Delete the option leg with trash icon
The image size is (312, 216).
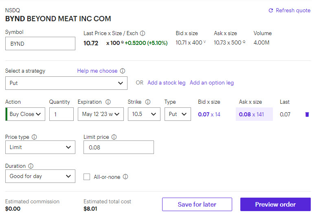click(307, 114)
